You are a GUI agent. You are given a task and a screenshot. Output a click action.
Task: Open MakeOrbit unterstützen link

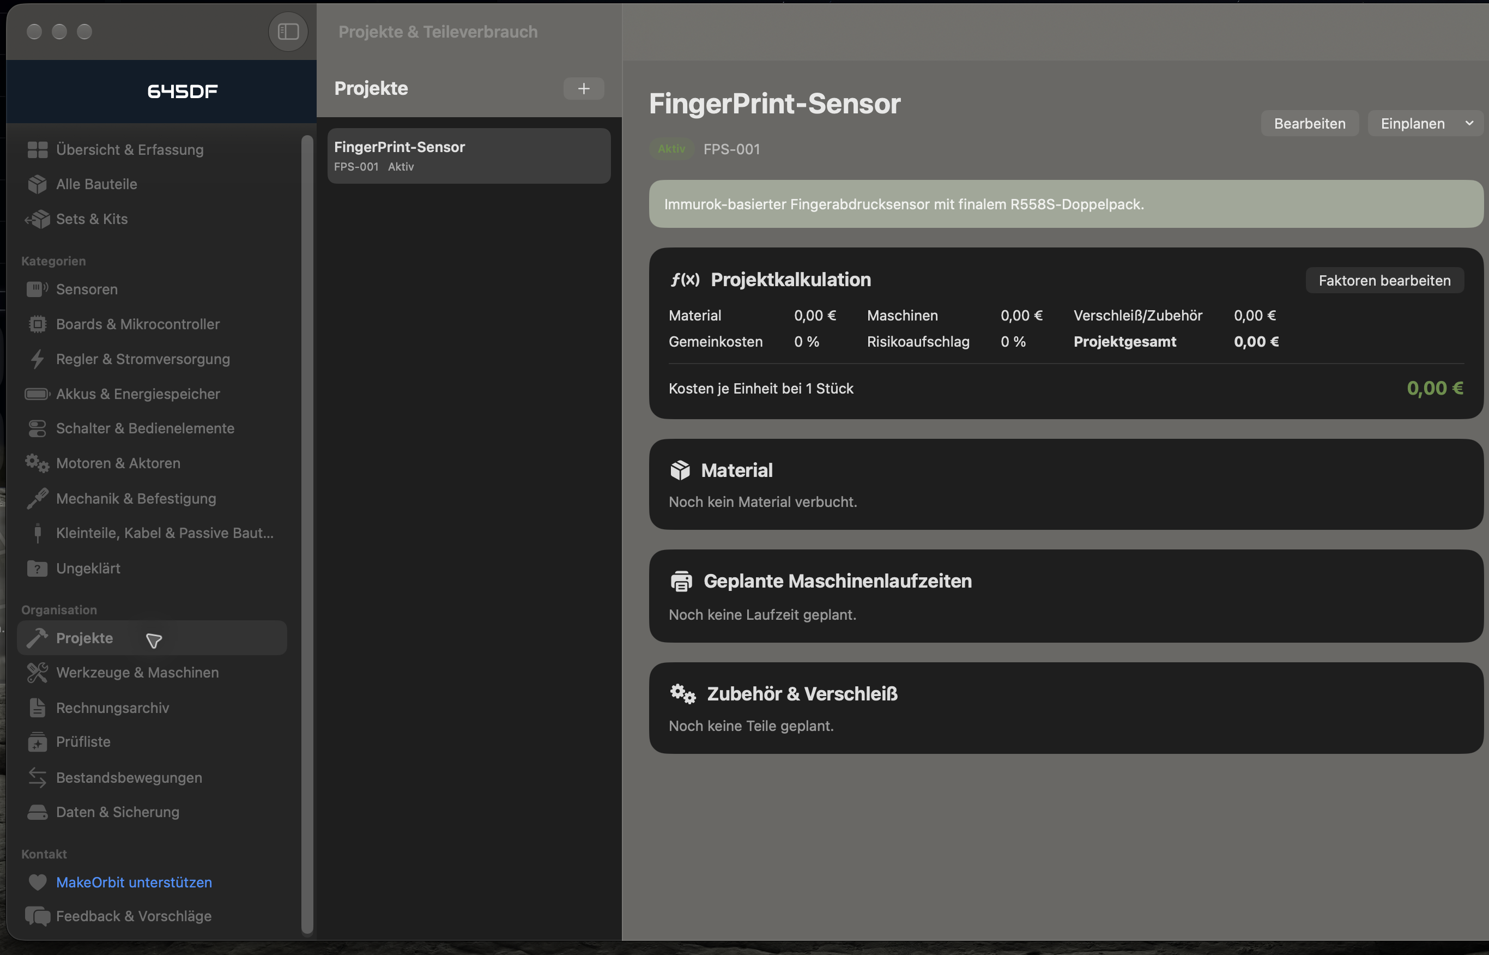[x=134, y=882]
